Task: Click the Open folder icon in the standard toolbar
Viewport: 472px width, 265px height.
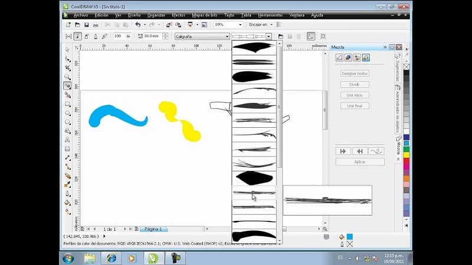Action: [x=77, y=25]
